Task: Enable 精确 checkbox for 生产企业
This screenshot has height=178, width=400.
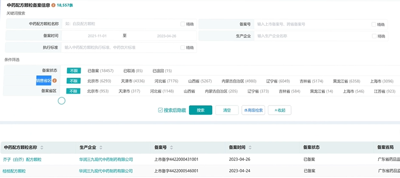Action: [x=374, y=36]
